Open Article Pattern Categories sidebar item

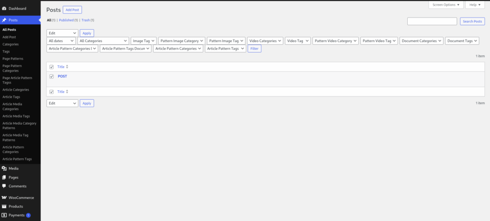pos(13,149)
